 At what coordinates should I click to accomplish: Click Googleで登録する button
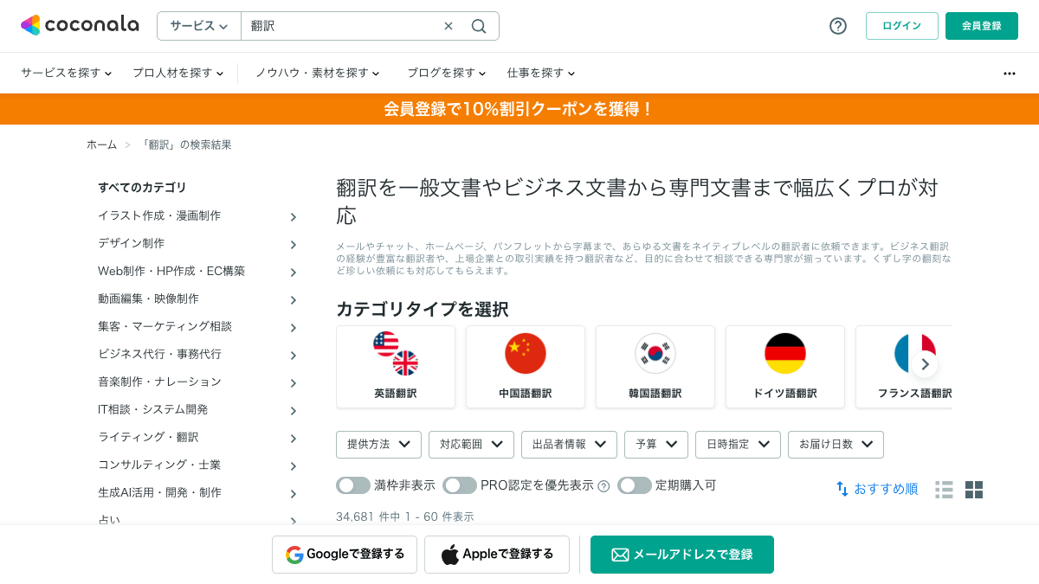(x=345, y=555)
